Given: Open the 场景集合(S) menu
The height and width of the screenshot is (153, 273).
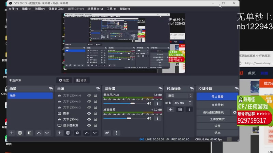Looking at the screenshot, I should (95, 9).
